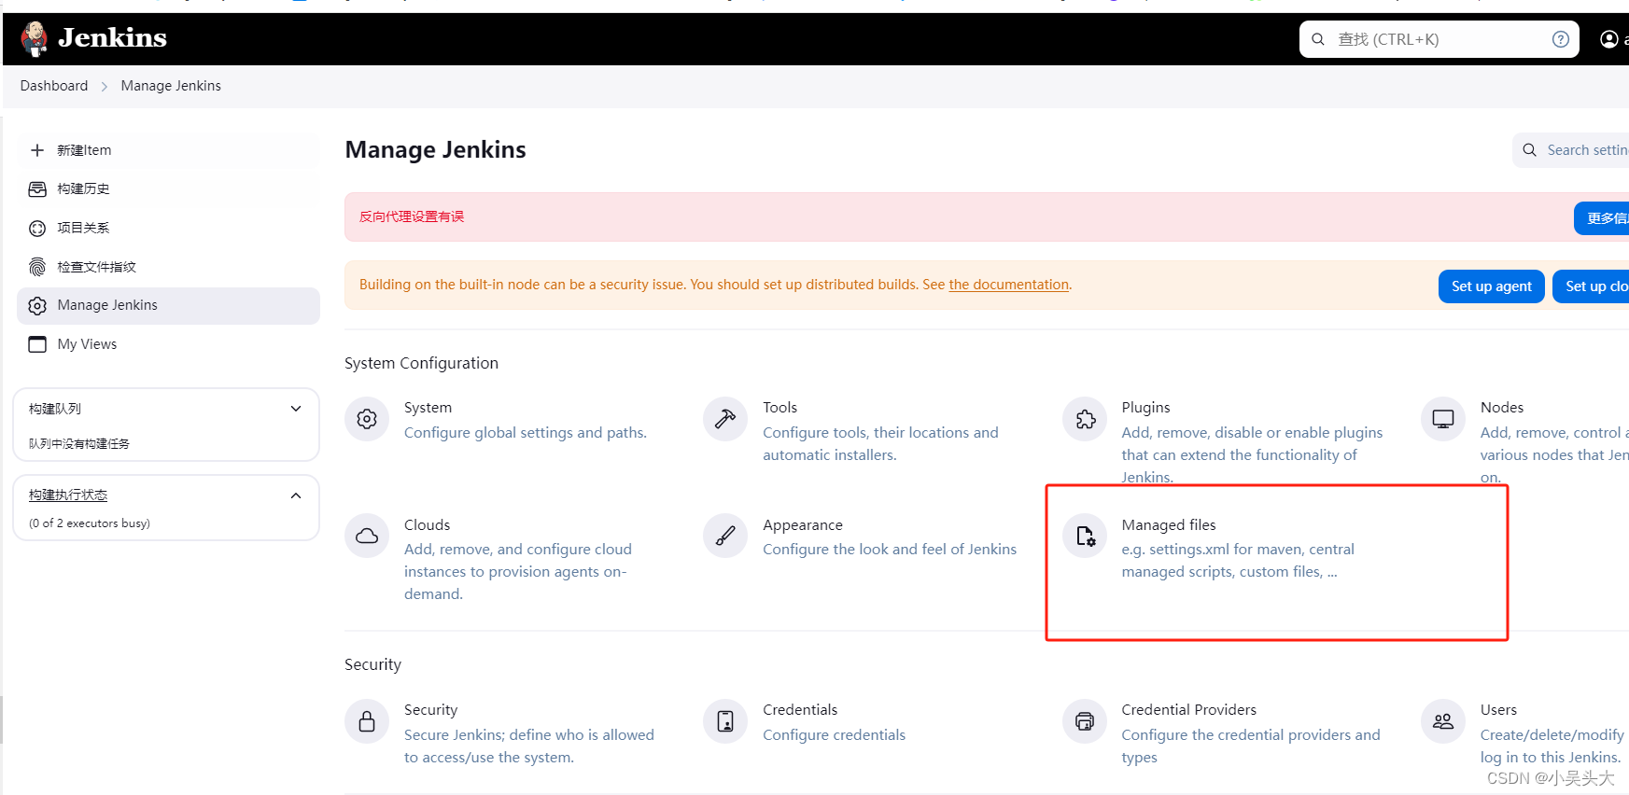Select Manage Jenkins breadcrumb

pyautogui.click(x=171, y=86)
